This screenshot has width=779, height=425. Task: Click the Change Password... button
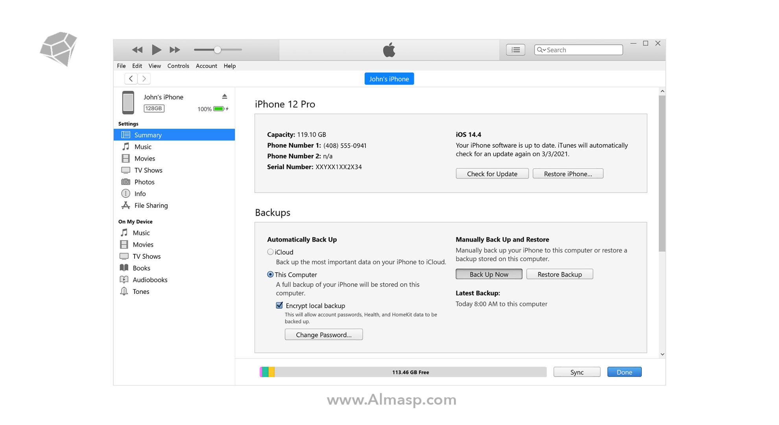tap(323, 334)
